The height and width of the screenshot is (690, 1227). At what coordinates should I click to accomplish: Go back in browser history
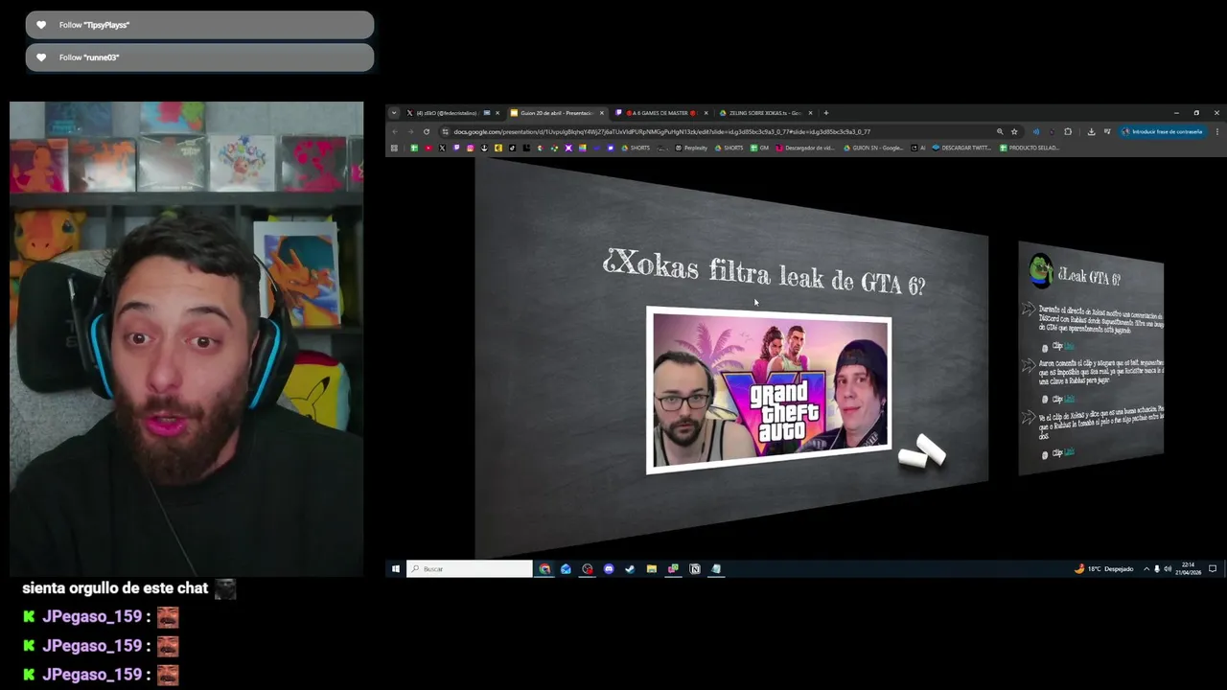395,131
